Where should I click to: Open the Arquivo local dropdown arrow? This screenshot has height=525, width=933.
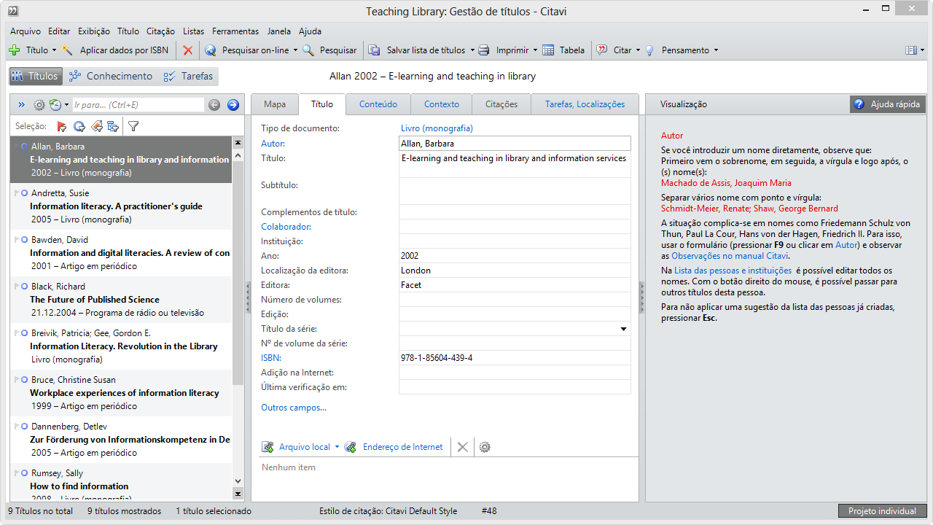tap(337, 447)
